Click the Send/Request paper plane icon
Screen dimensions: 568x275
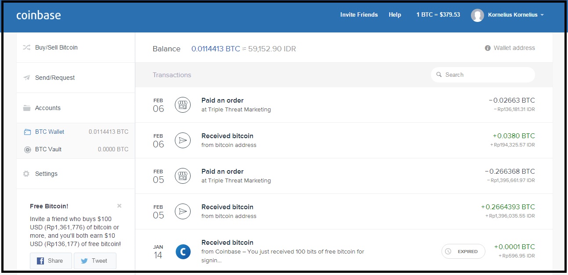tap(26, 78)
